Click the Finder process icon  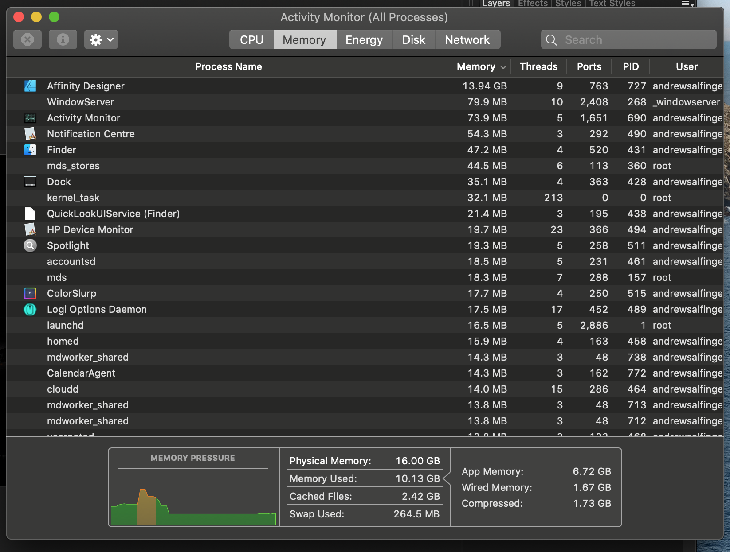click(30, 150)
